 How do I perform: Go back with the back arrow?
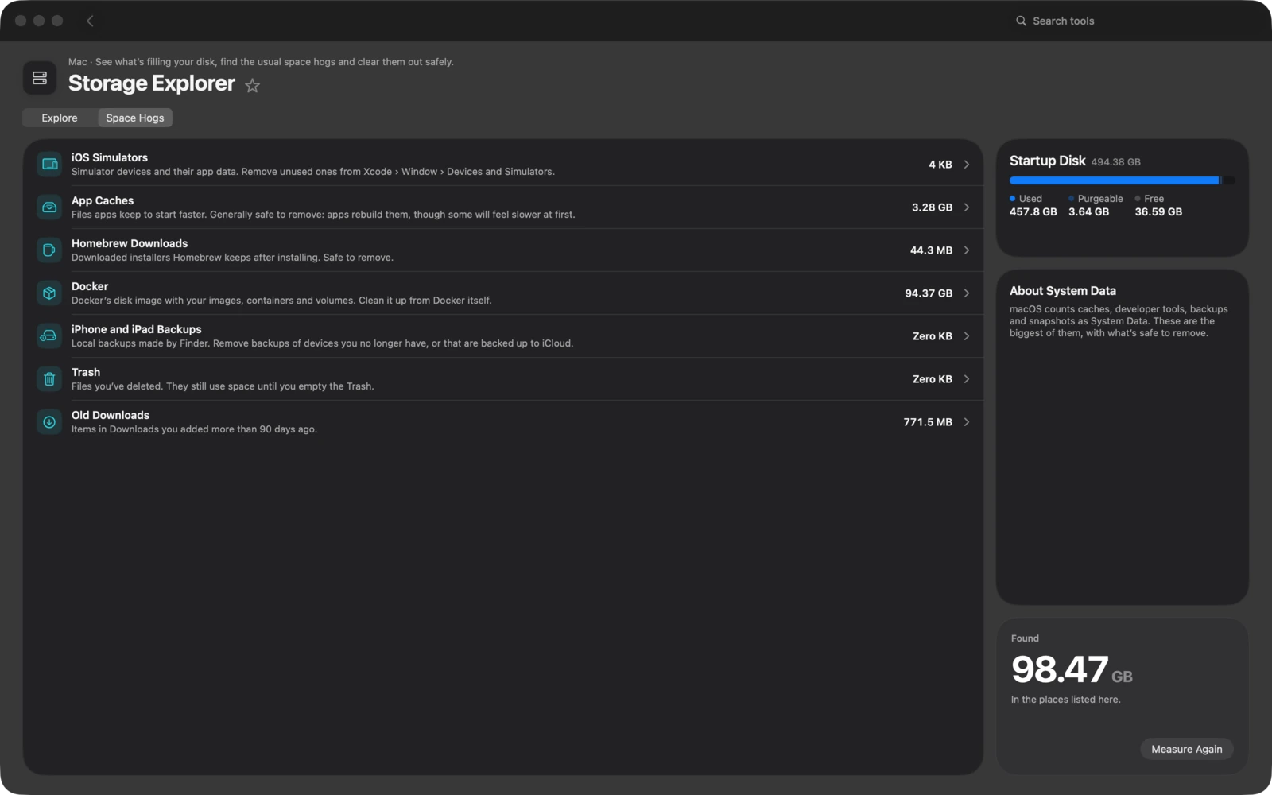(x=90, y=21)
